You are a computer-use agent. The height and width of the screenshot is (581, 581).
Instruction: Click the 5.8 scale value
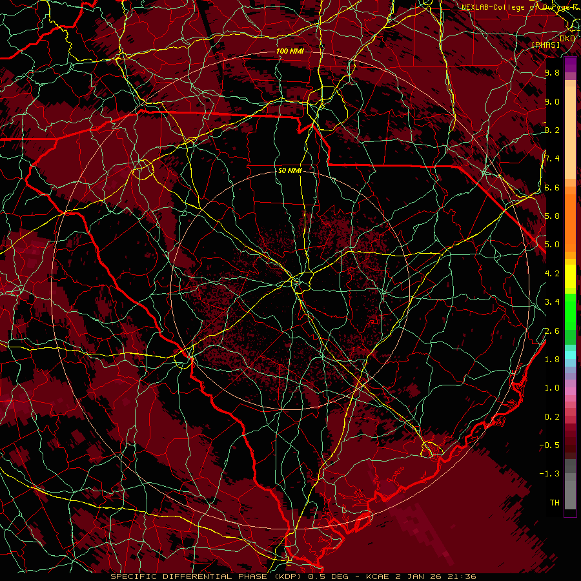552,216
